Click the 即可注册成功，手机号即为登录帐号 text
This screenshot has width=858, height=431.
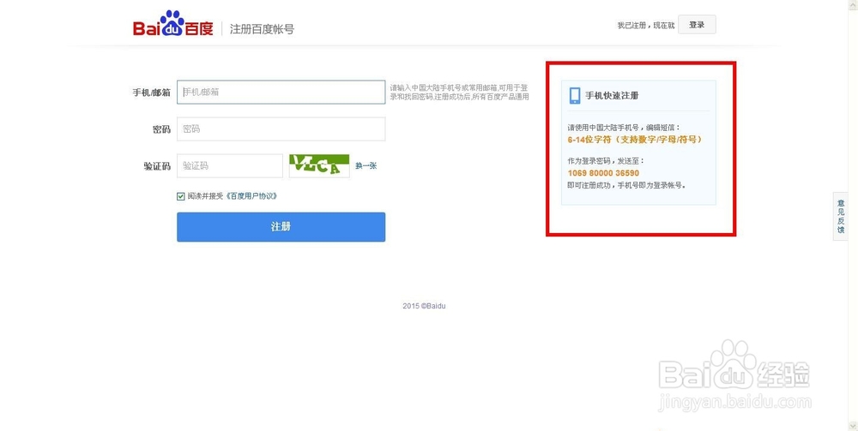[x=626, y=185]
